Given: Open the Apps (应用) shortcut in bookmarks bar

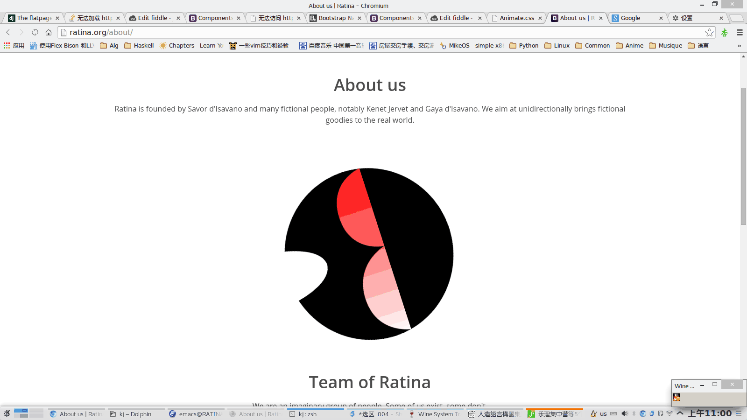Looking at the screenshot, I should coord(14,45).
